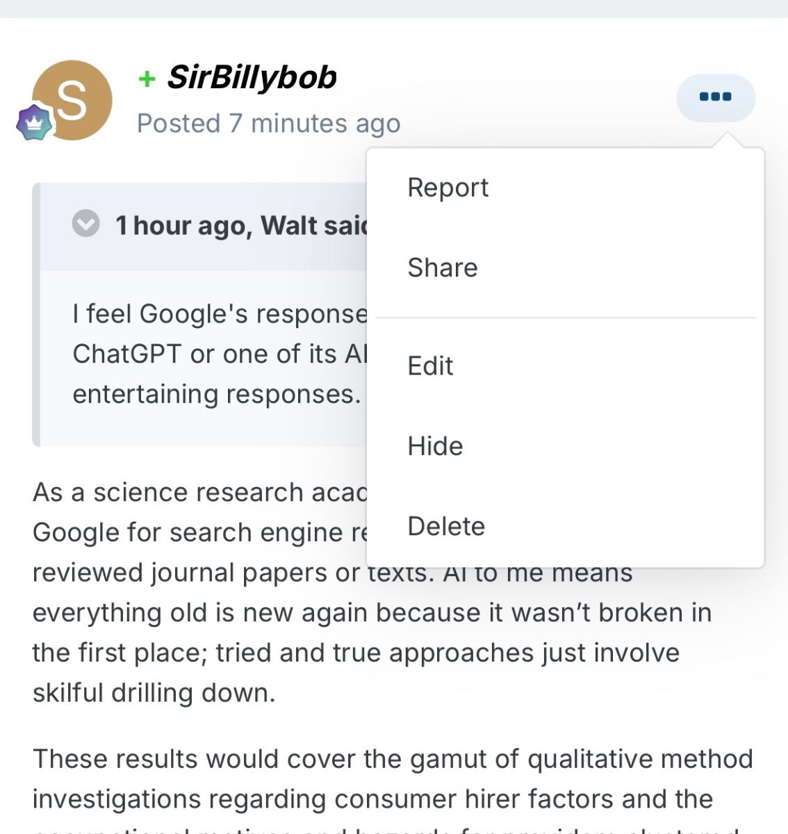
Task: Click the SirBillybob avatar circle
Action: click(x=72, y=100)
